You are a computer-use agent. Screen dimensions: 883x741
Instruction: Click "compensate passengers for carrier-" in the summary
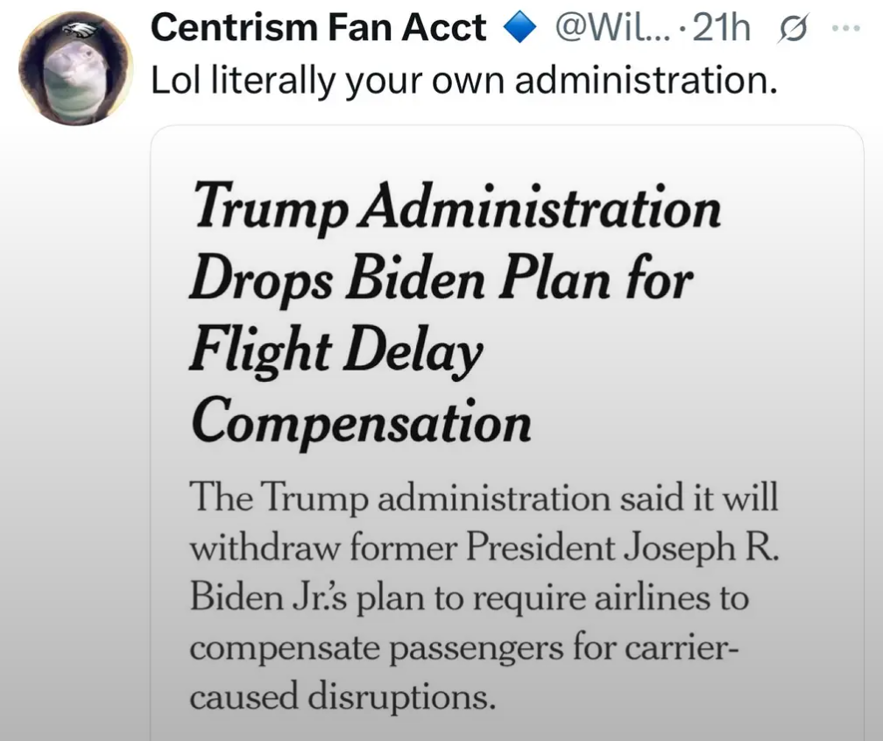(x=463, y=648)
